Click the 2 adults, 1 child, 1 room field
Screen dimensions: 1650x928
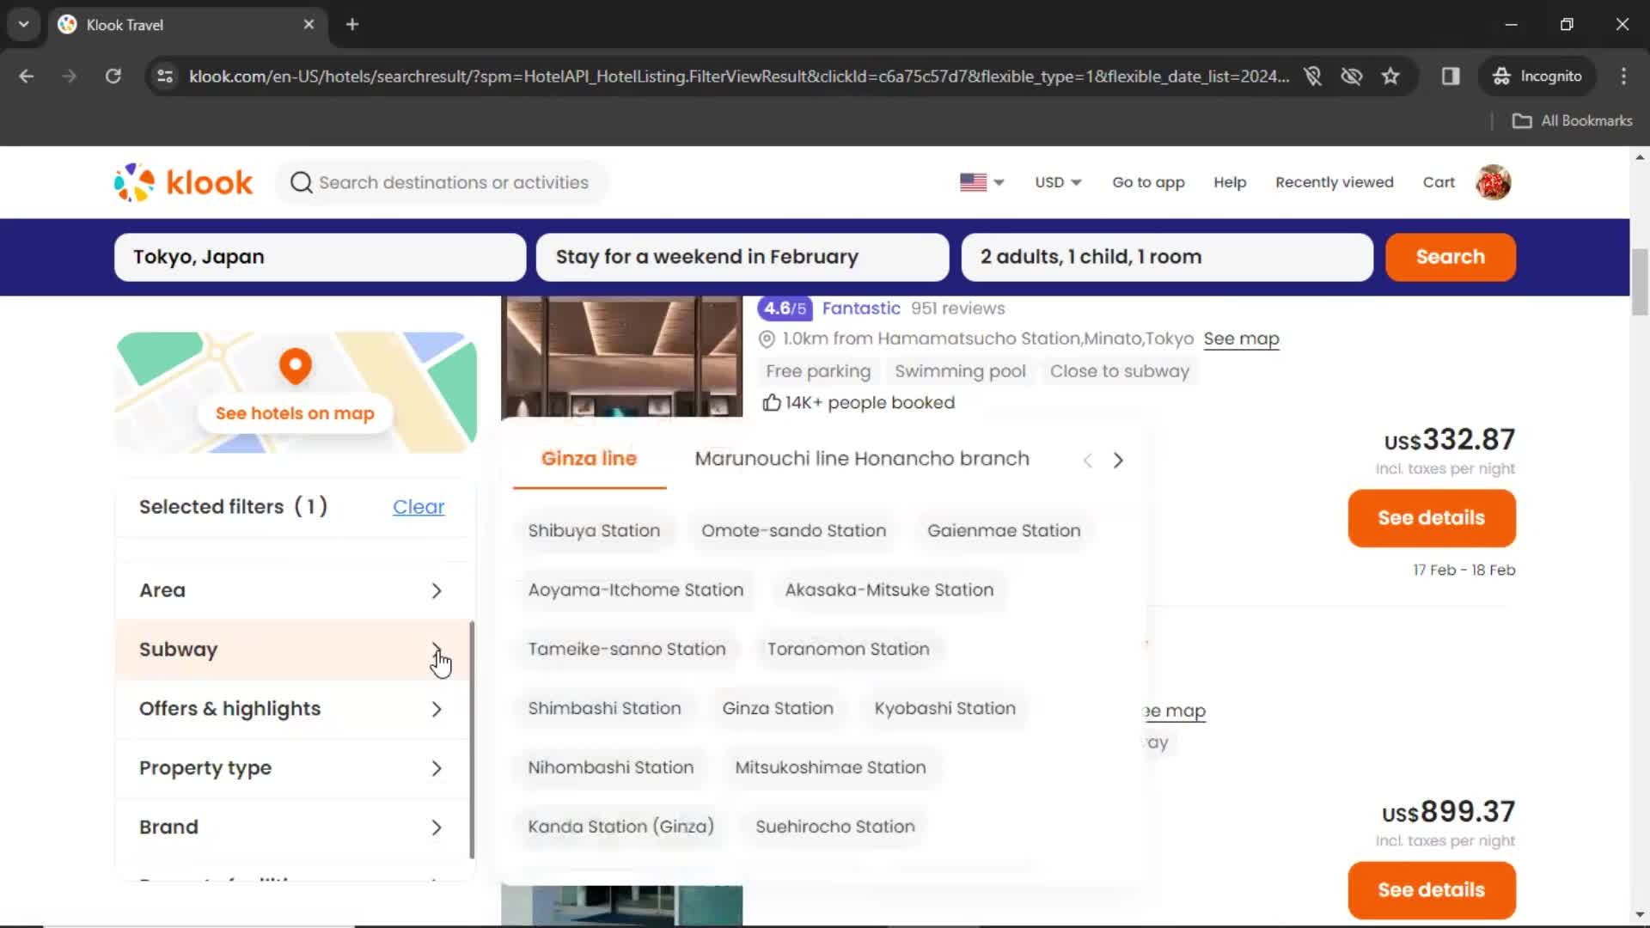1167,257
